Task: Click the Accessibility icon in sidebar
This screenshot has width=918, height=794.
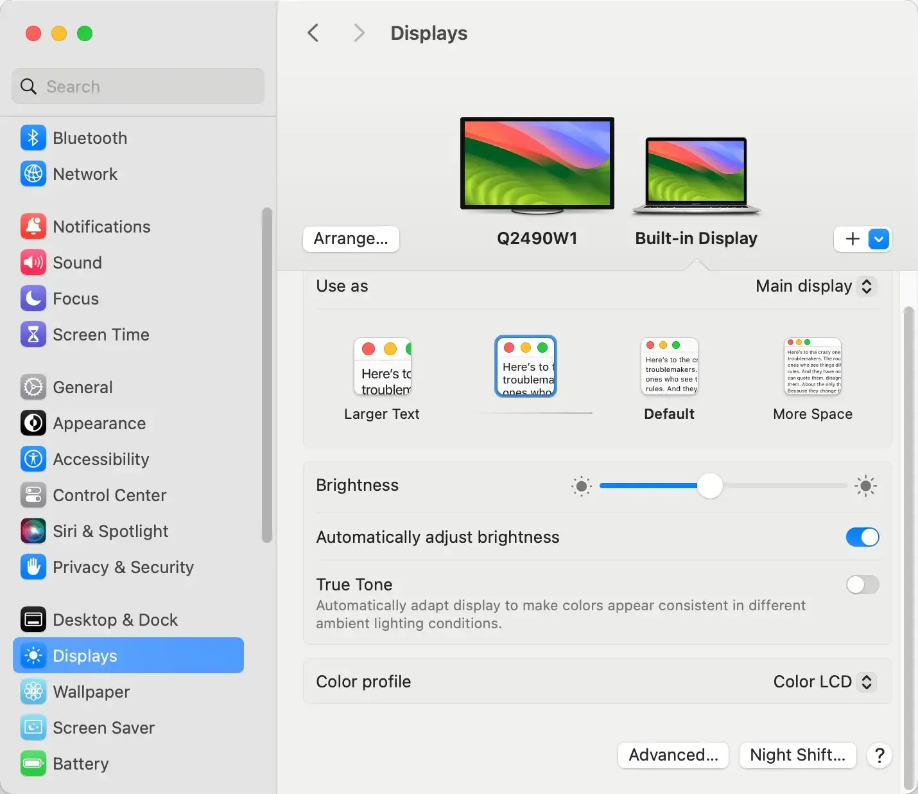Action: click(x=33, y=459)
